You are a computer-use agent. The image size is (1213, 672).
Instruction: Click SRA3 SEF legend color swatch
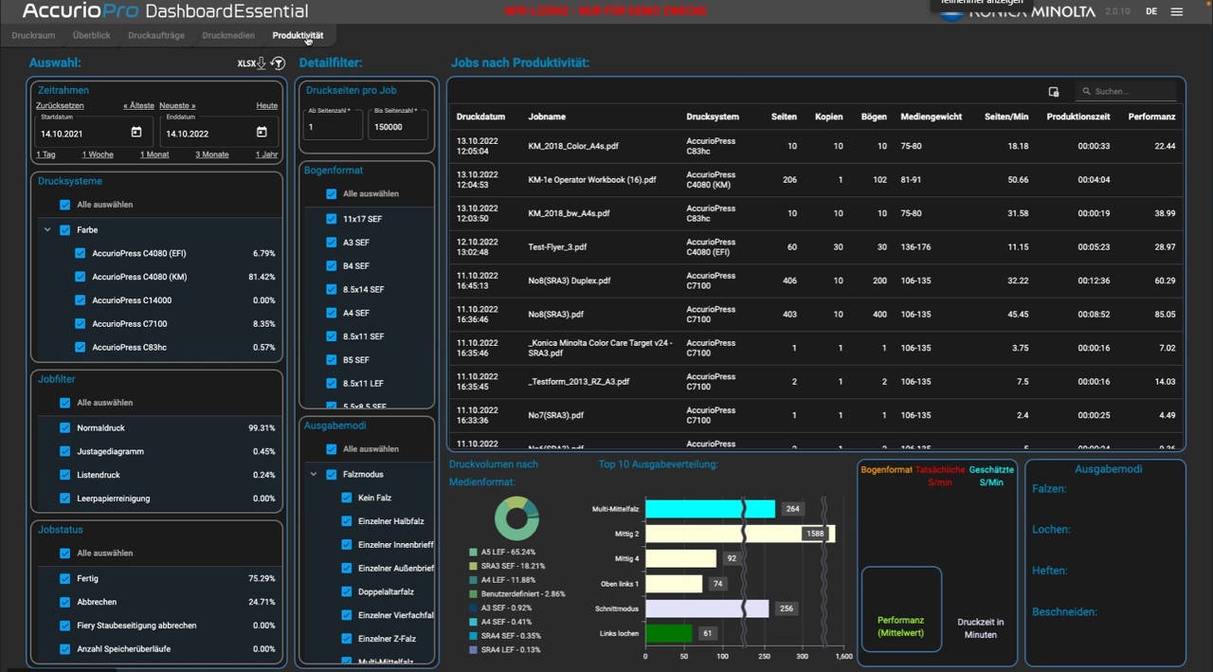(x=474, y=566)
